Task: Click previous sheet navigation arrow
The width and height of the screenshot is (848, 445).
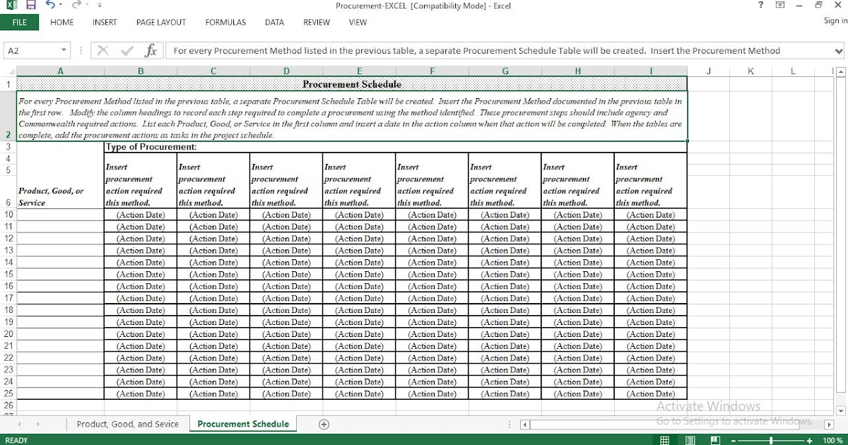Action: coord(19,425)
